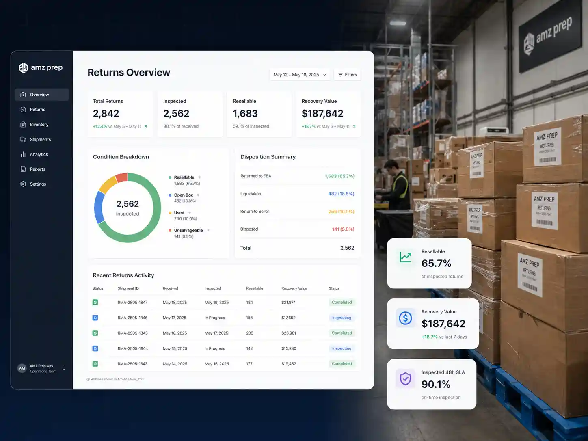Screen dimensions: 588x441
Task: Click the Inspecting badge for RMA-2505-1846
Action: (342, 318)
